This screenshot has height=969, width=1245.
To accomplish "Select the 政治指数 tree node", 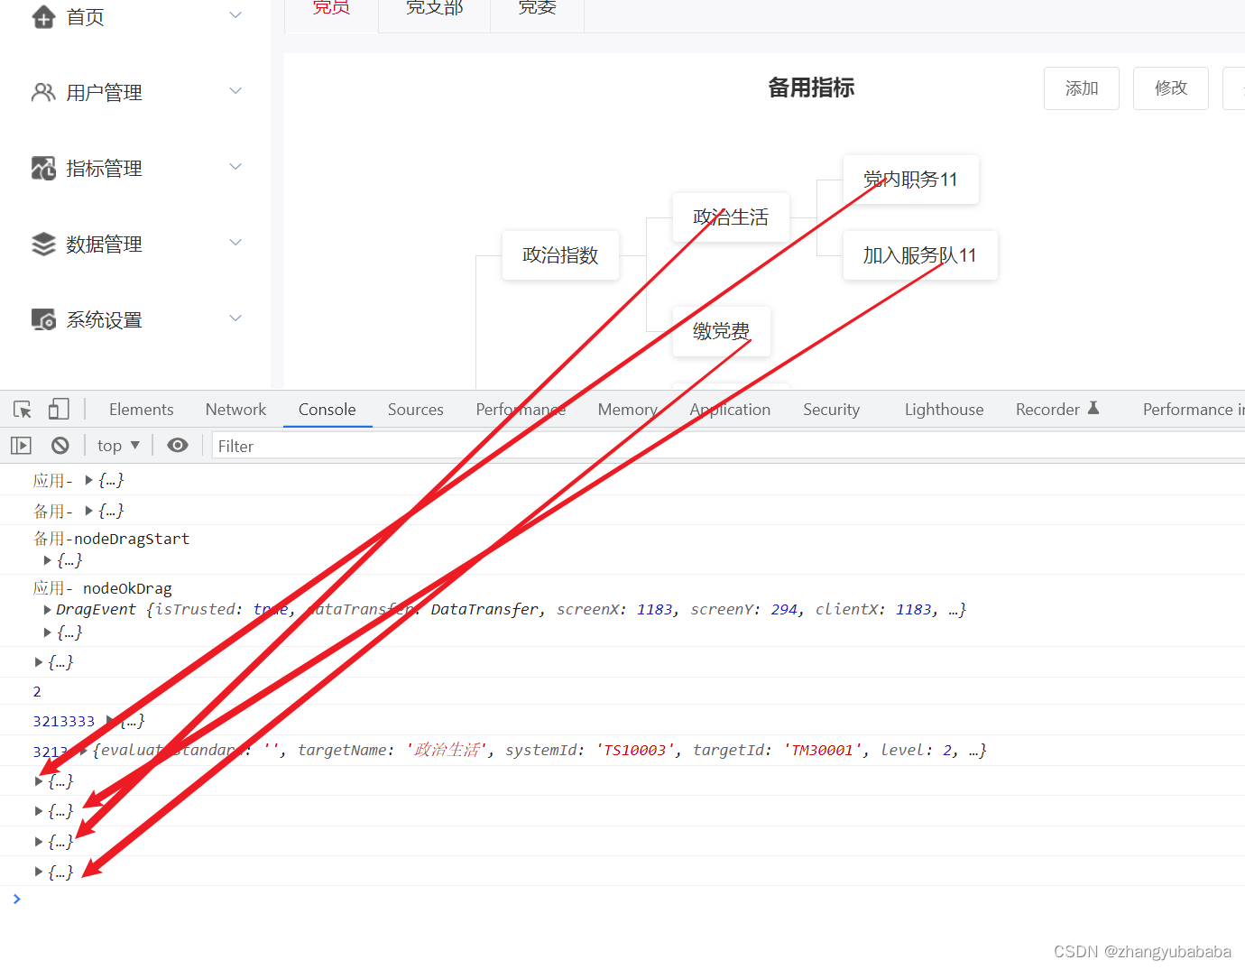I will 560,255.
